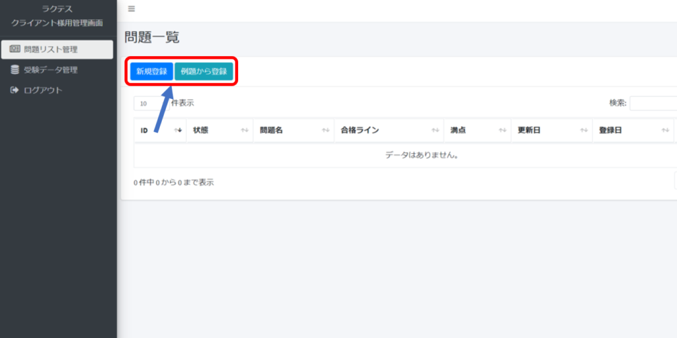The width and height of the screenshot is (677, 338).
Task: Open the rows-per-page dropdown showing 10
Action: 151,104
